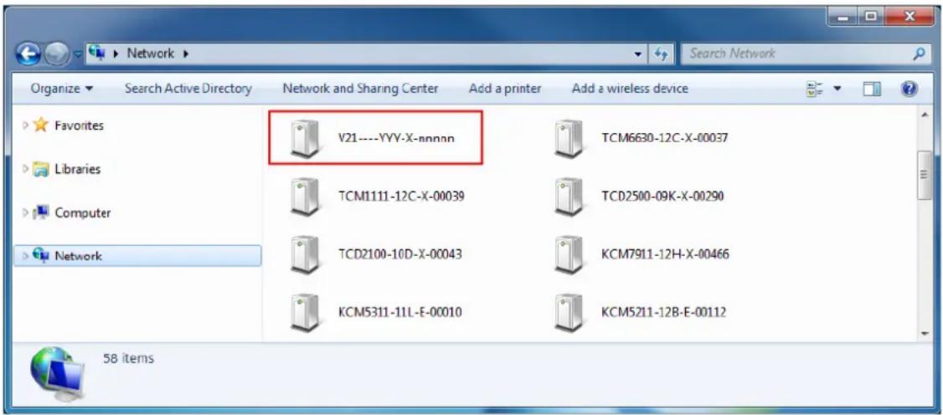
Task: Click the 58 items status text
Action: [128, 359]
